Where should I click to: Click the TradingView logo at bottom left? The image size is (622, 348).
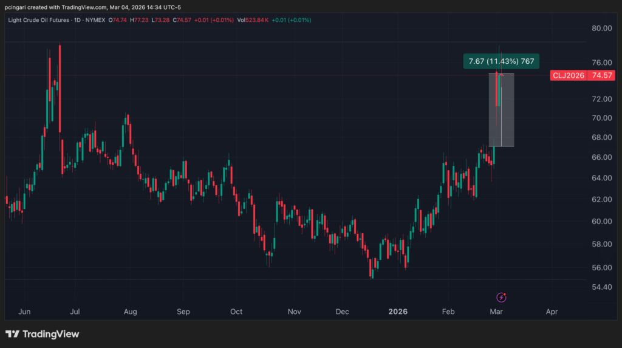pyautogui.click(x=42, y=334)
